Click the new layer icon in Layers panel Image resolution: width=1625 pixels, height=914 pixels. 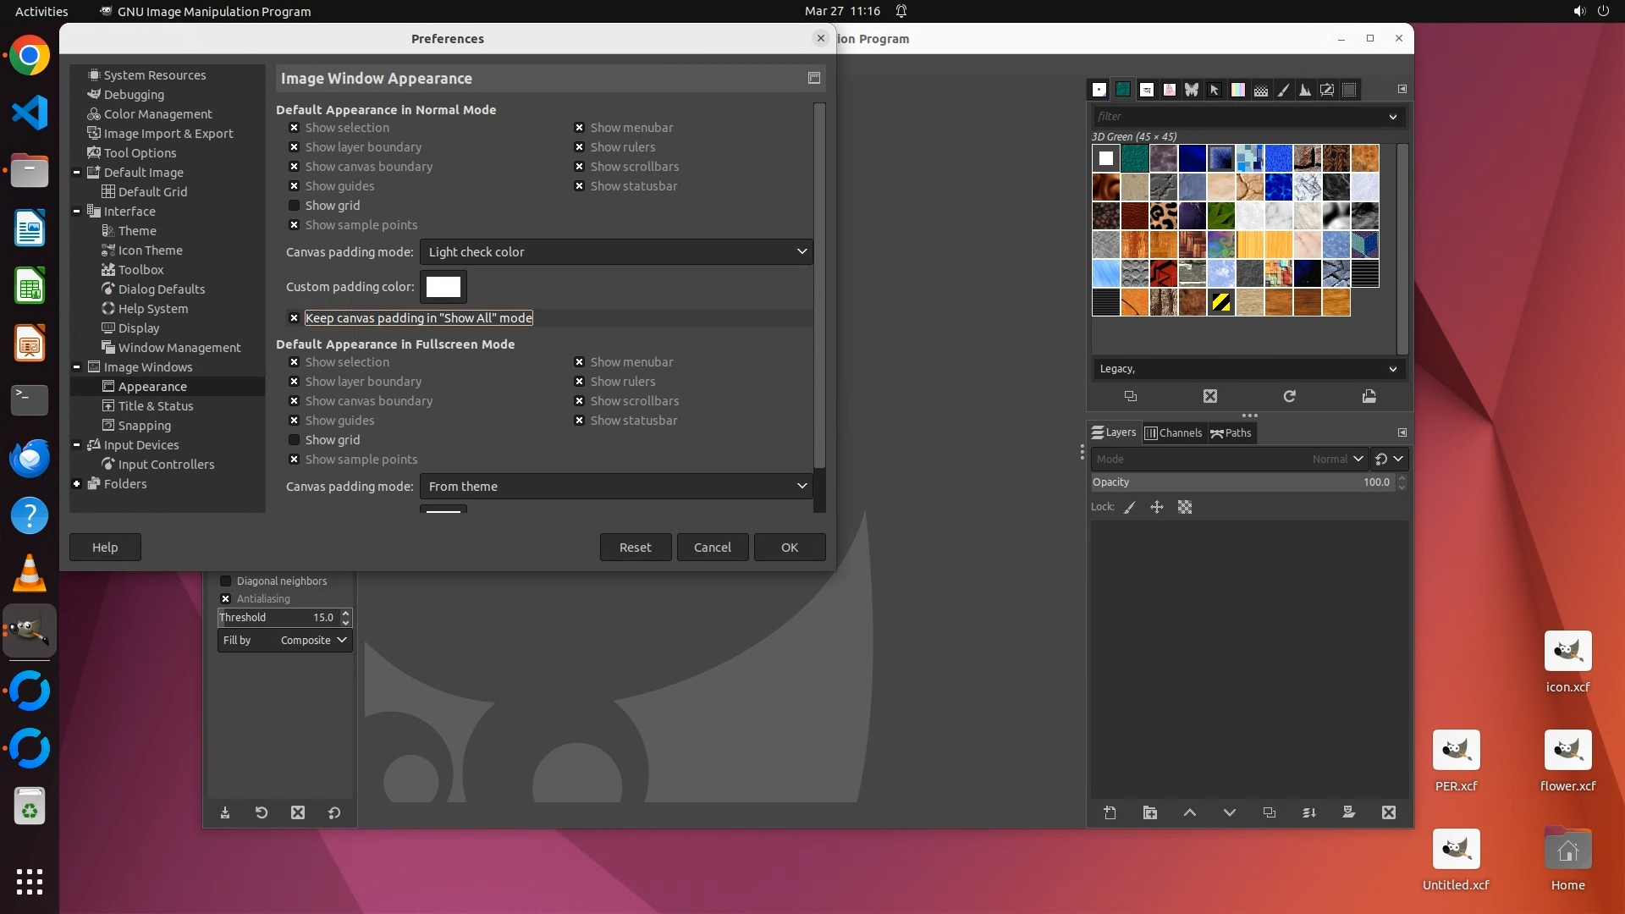1110,812
